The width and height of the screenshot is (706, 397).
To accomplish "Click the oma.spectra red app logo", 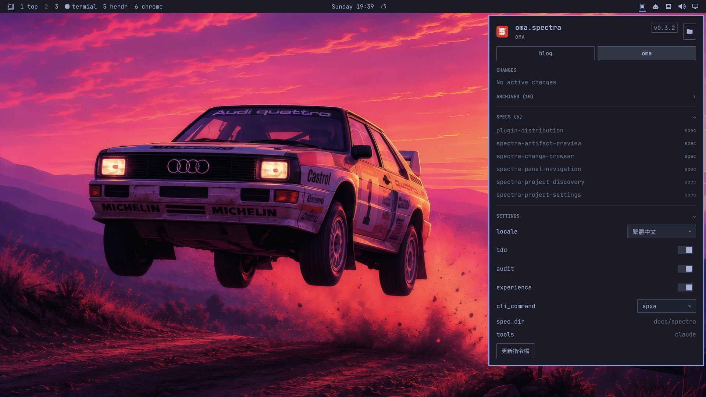I will (502, 32).
